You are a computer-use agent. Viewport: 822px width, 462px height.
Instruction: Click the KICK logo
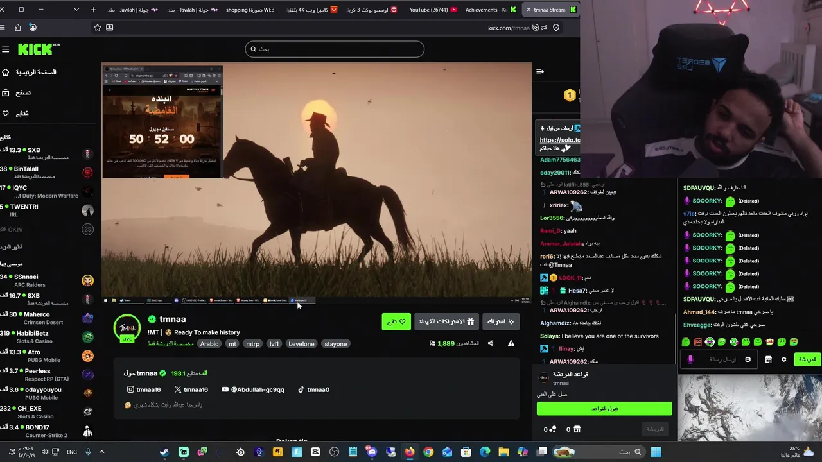[x=38, y=49]
